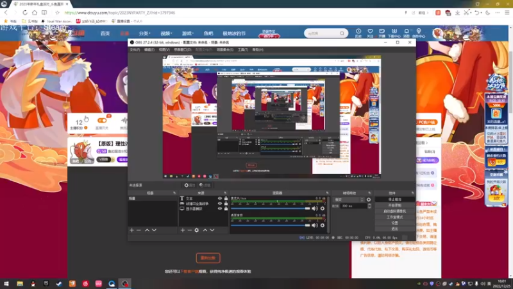Bookmark this page with star icon
Screen dimensions: 513x289
pyautogui.click(x=57, y=12)
